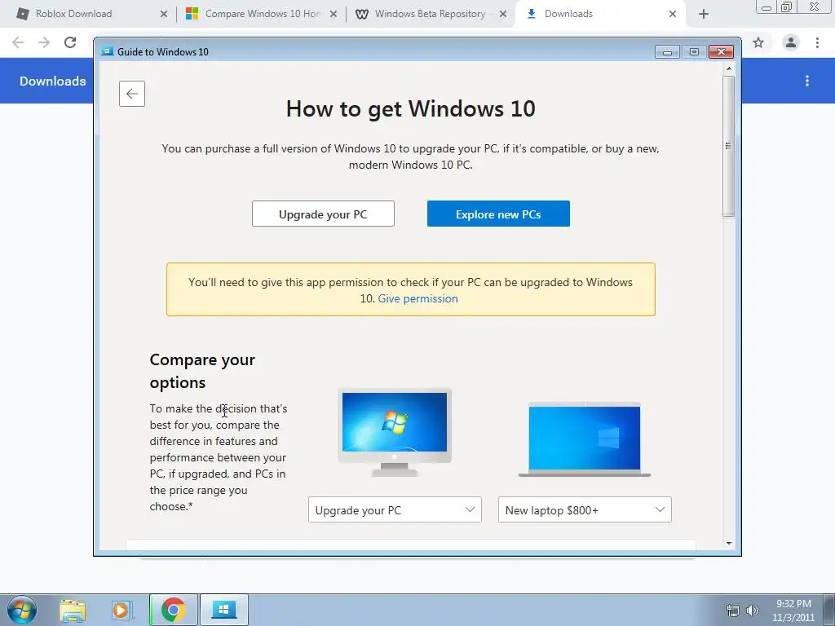Click Chrome's back navigation arrow
The height and width of the screenshot is (626, 835).
click(18, 42)
